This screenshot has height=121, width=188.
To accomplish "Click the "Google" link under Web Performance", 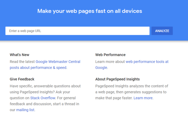I will [x=101, y=67].
